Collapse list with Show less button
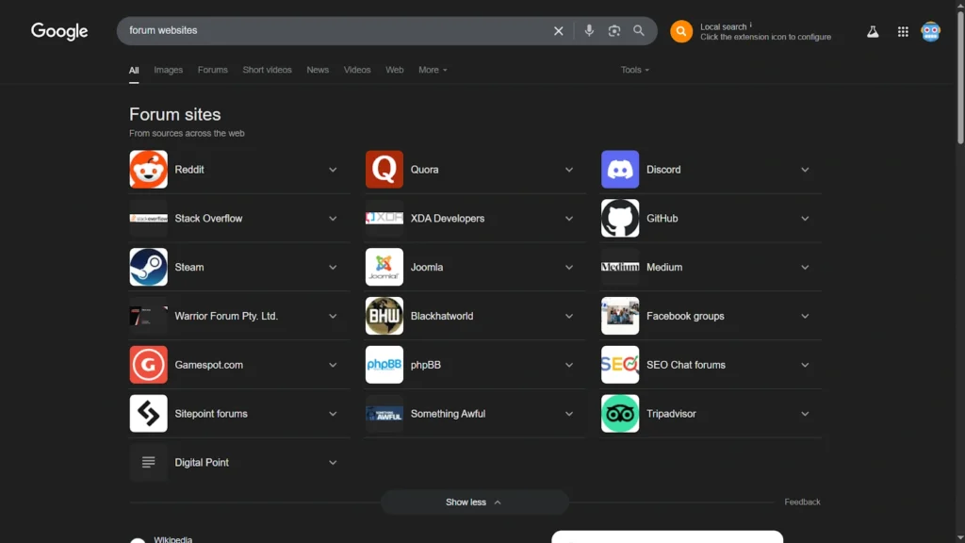 point(474,502)
